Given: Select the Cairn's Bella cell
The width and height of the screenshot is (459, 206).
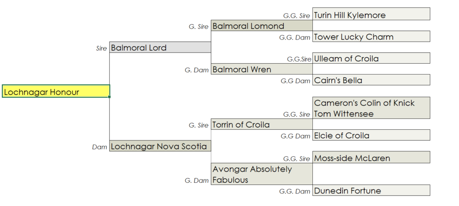Looking at the screenshot, I should tap(371, 80).
